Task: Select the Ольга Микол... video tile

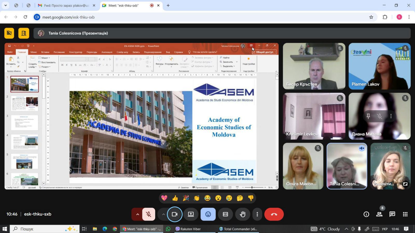Action: point(303,166)
